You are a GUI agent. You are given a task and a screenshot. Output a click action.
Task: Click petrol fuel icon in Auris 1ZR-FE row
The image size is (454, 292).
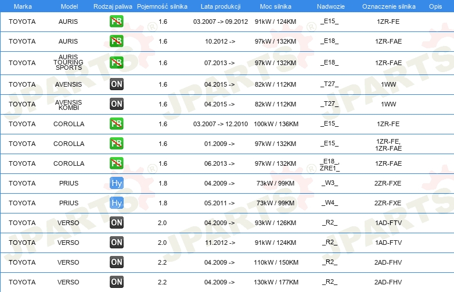(x=116, y=21)
